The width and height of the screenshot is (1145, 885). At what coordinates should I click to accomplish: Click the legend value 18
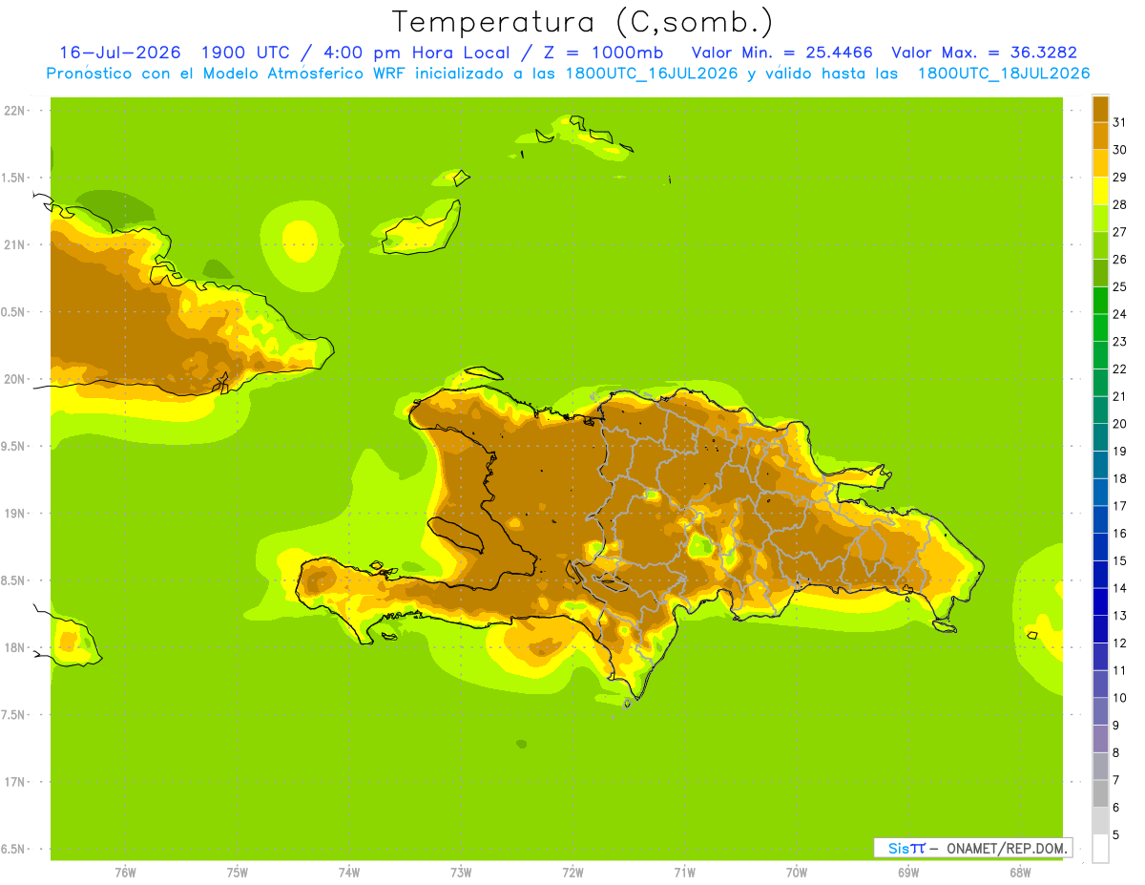point(1119,478)
